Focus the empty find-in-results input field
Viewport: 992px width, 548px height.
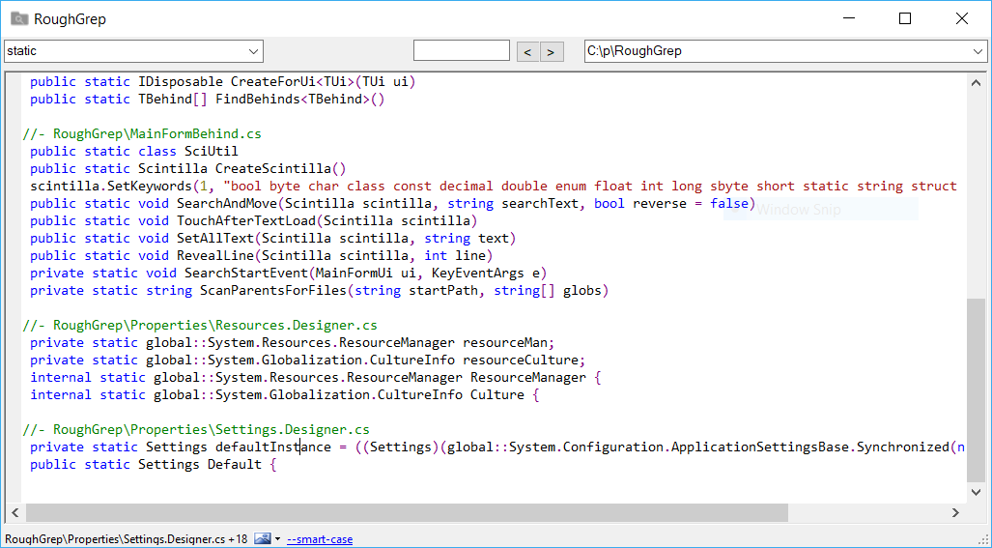point(461,50)
